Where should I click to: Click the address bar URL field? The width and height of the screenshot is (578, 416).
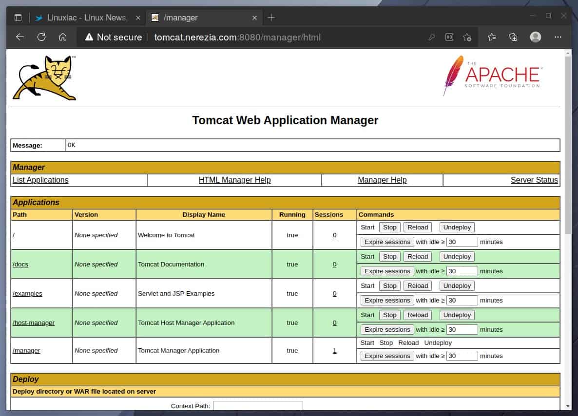click(237, 37)
